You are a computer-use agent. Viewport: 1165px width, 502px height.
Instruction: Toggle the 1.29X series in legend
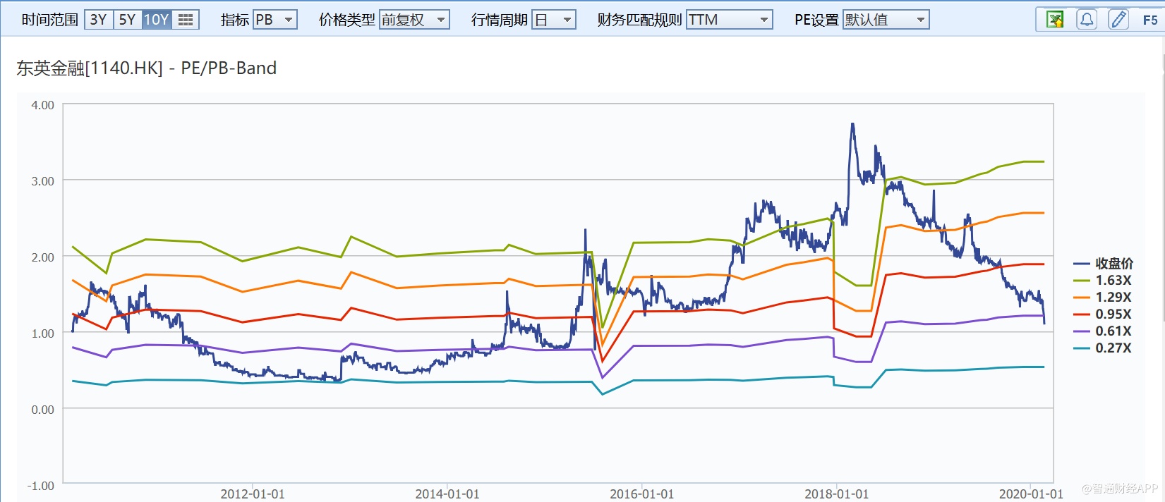(1112, 298)
